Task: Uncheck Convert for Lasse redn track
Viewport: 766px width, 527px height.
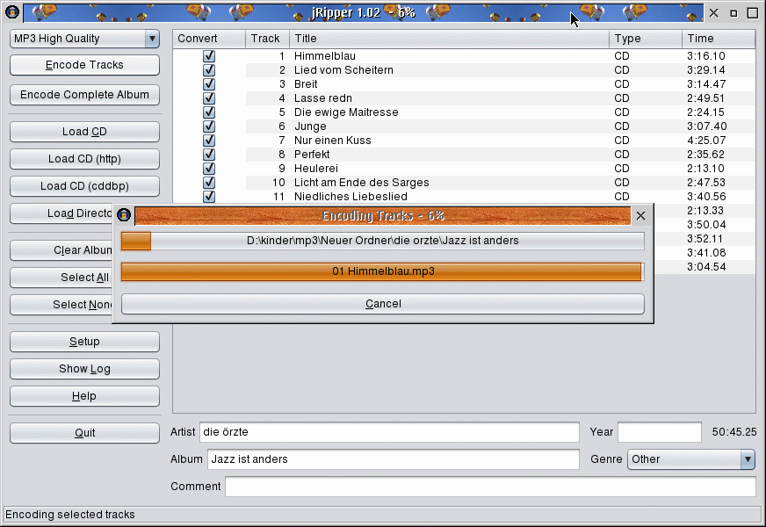Action: tap(209, 98)
